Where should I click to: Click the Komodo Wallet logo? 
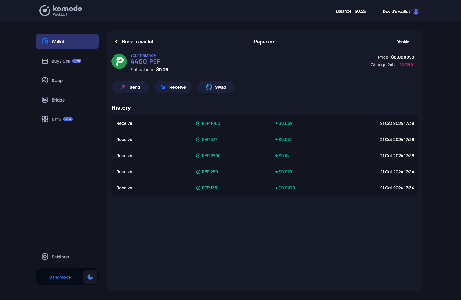tap(61, 11)
